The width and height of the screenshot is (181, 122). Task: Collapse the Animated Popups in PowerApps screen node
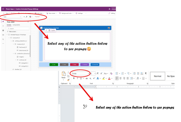[7, 35]
